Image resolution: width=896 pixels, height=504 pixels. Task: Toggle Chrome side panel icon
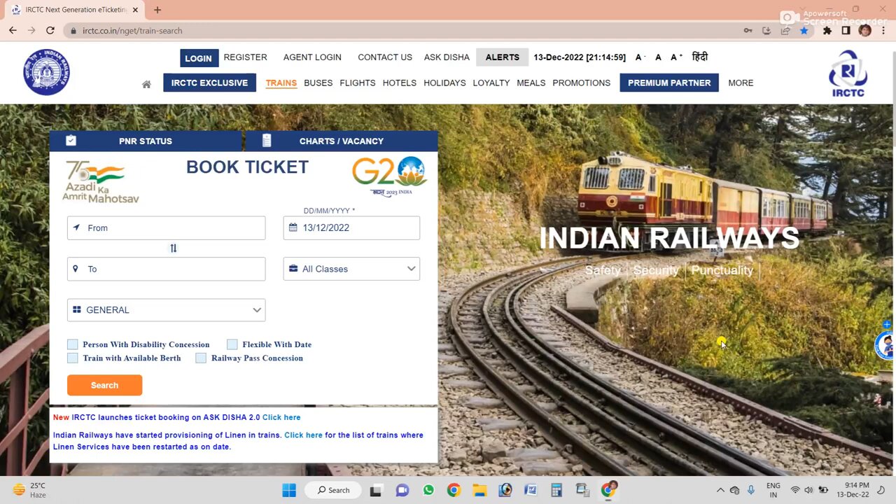coord(846,31)
